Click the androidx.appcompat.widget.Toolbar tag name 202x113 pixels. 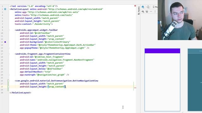tap(37, 30)
